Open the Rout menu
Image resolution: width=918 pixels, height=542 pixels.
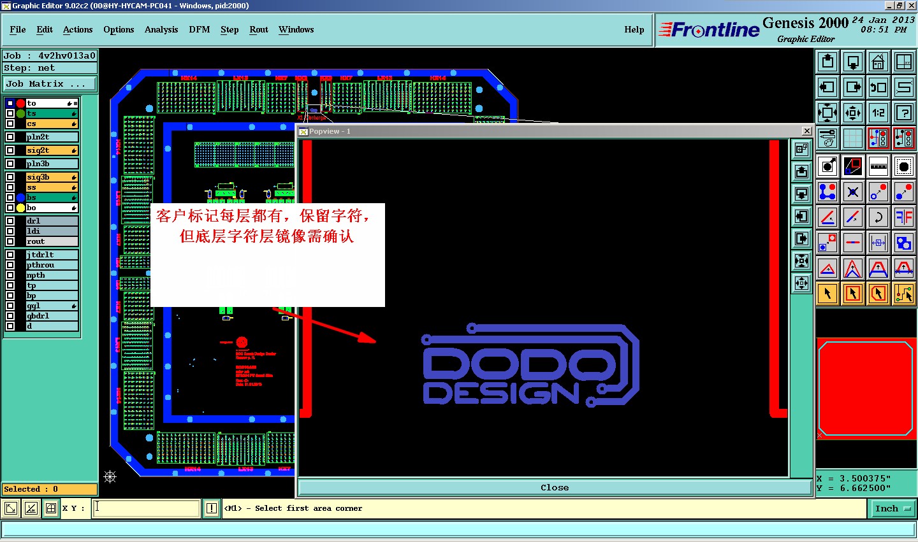pyautogui.click(x=259, y=29)
